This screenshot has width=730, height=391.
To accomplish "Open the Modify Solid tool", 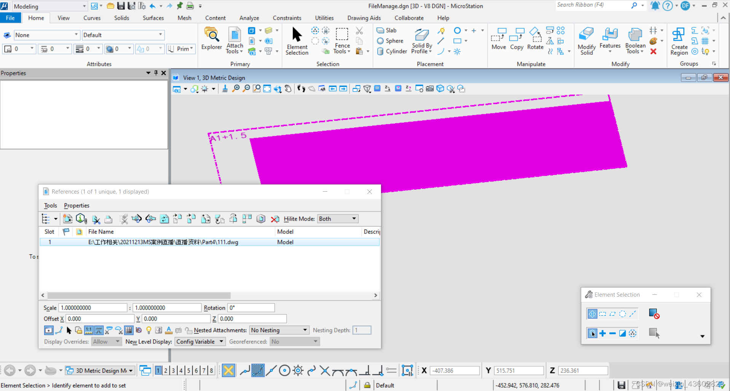I will [587, 41].
